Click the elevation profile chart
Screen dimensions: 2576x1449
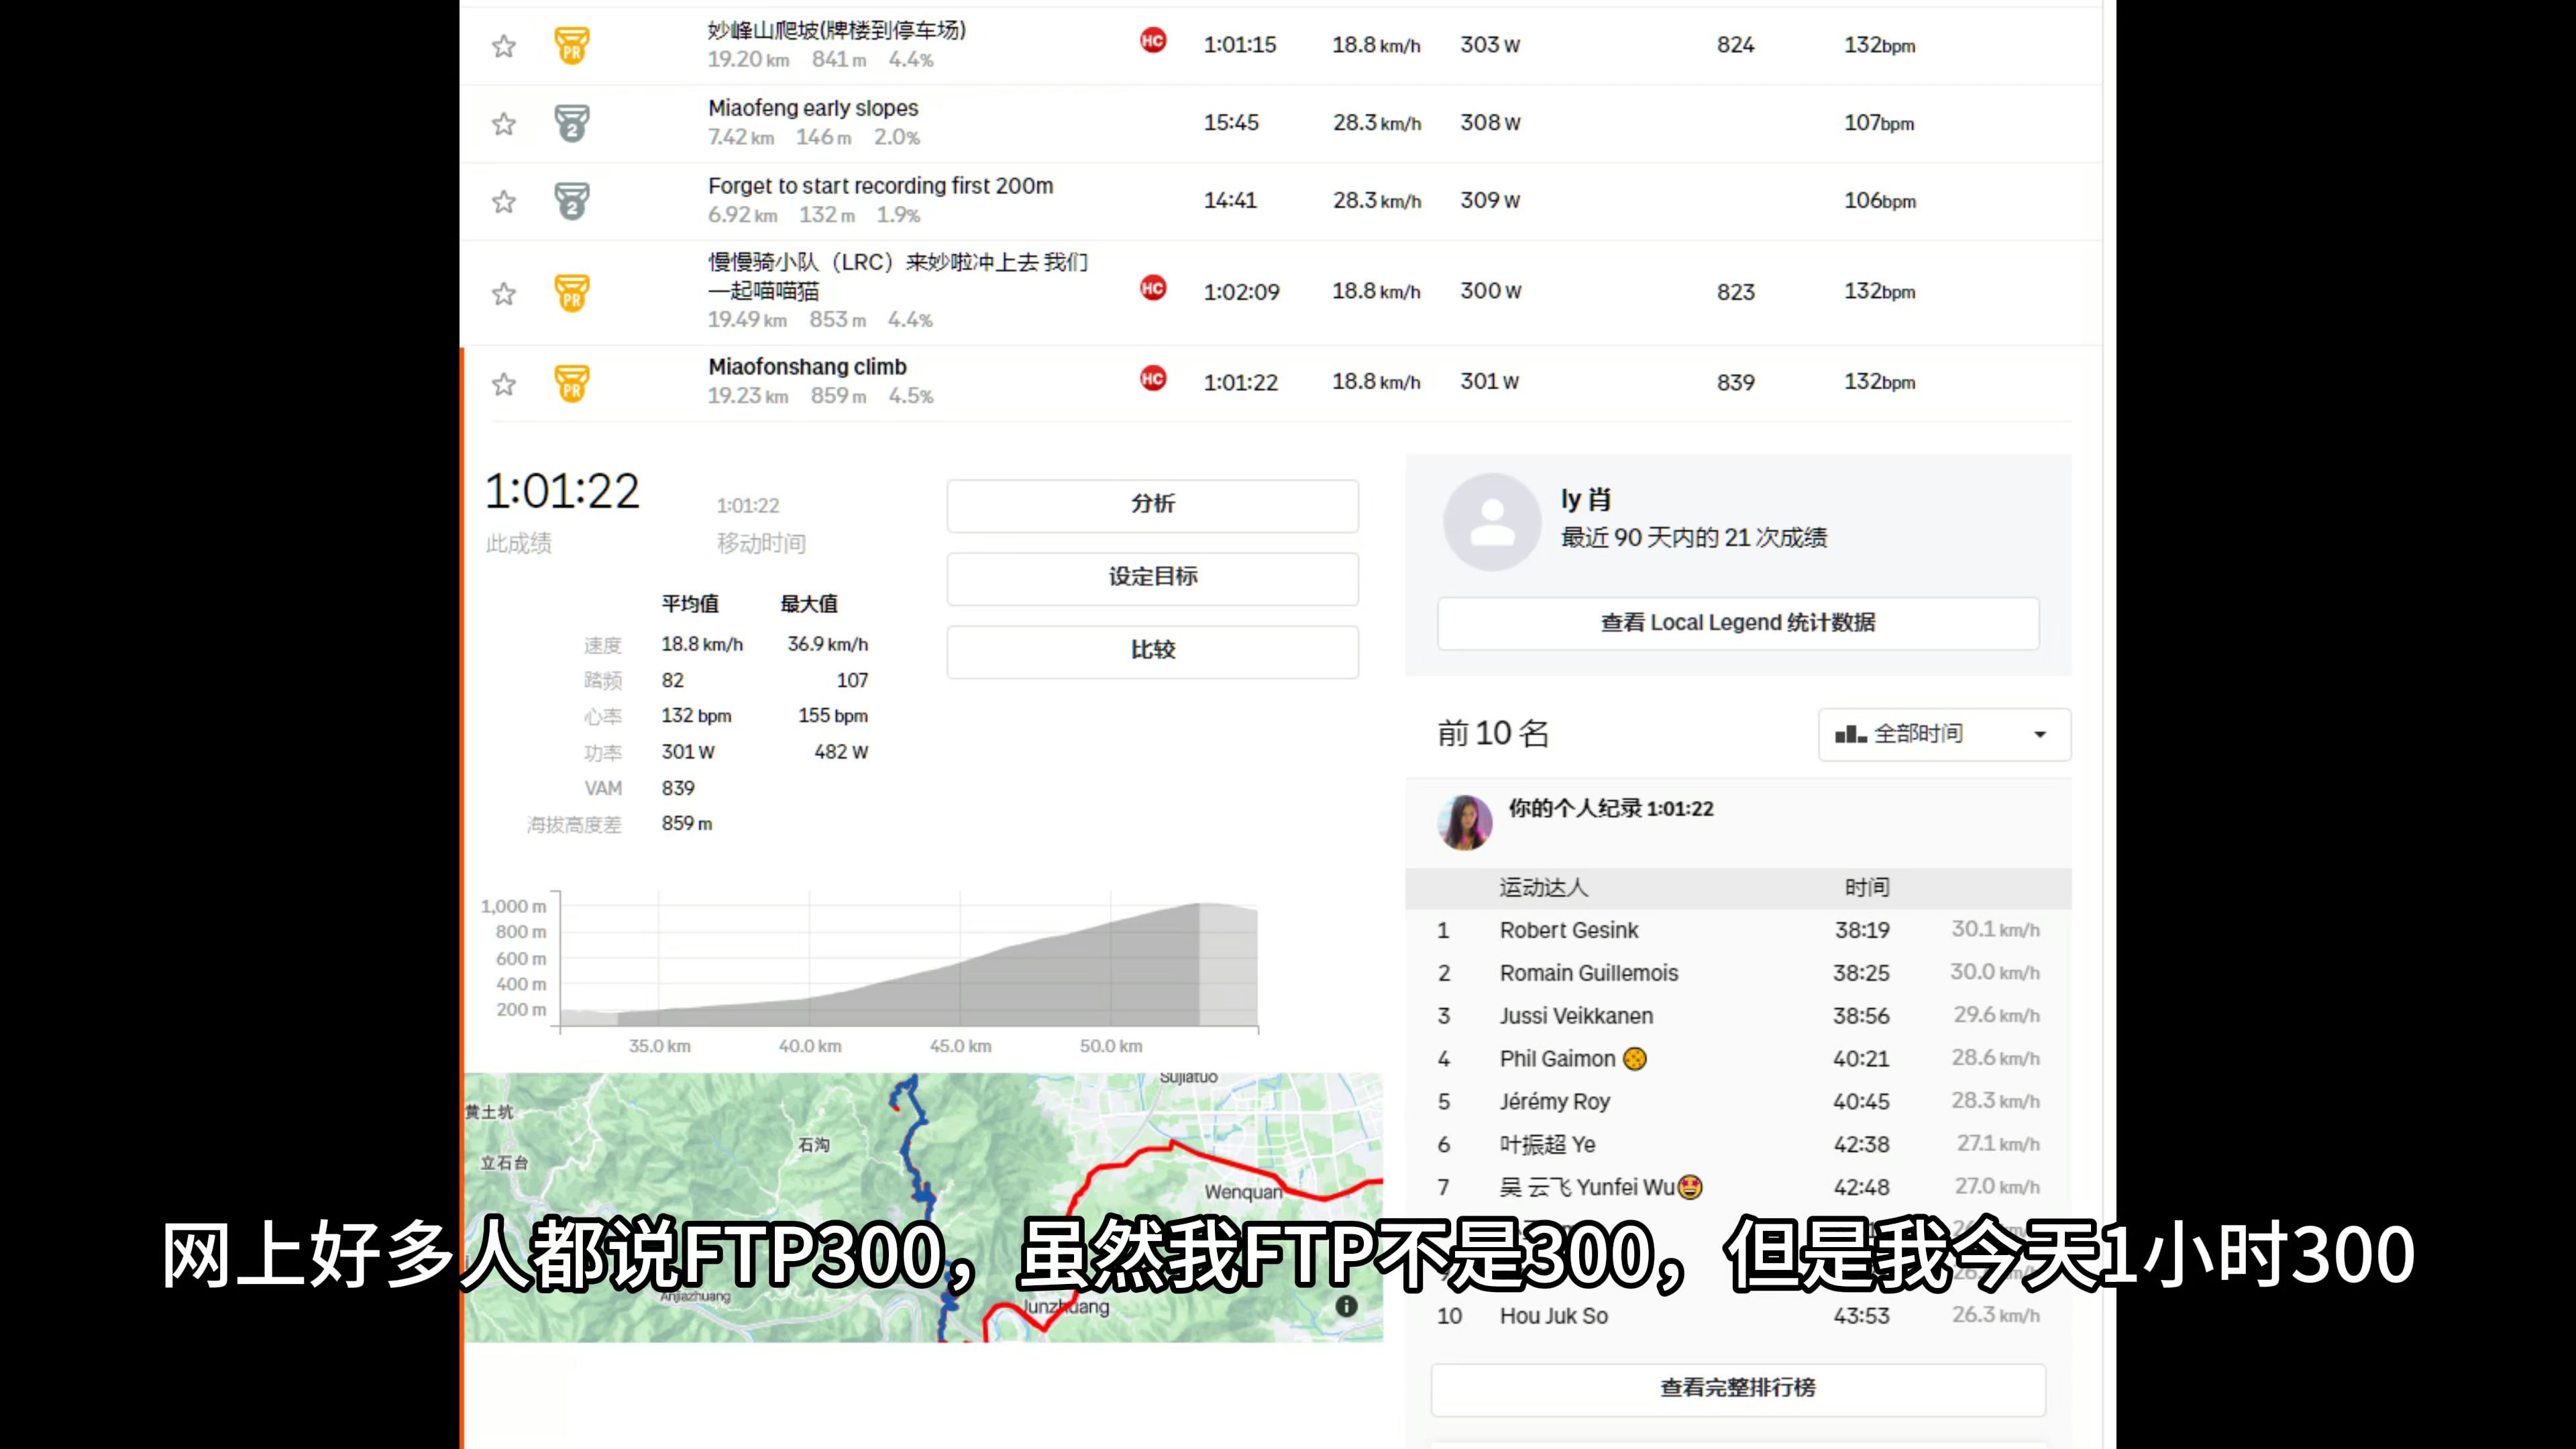pos(908,961)
